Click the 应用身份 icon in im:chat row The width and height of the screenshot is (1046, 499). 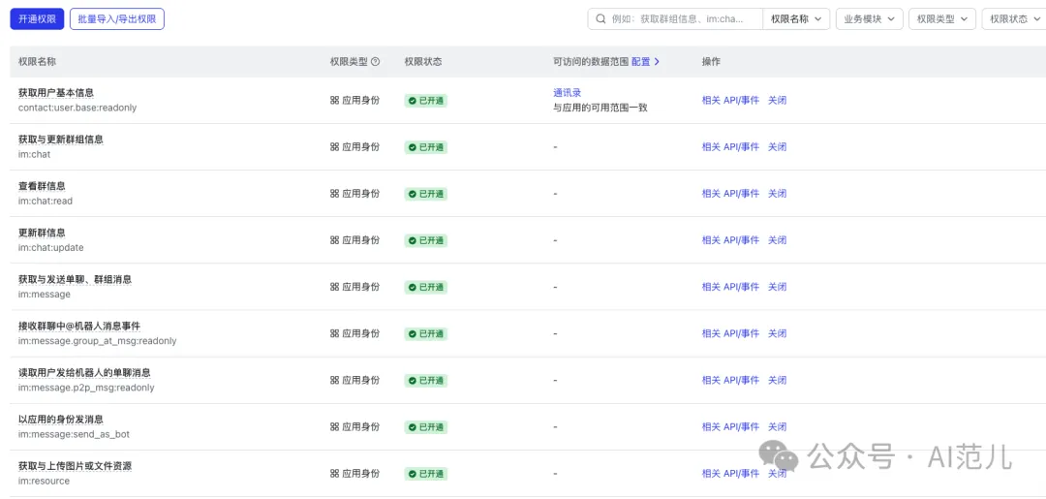coord(334,146)
